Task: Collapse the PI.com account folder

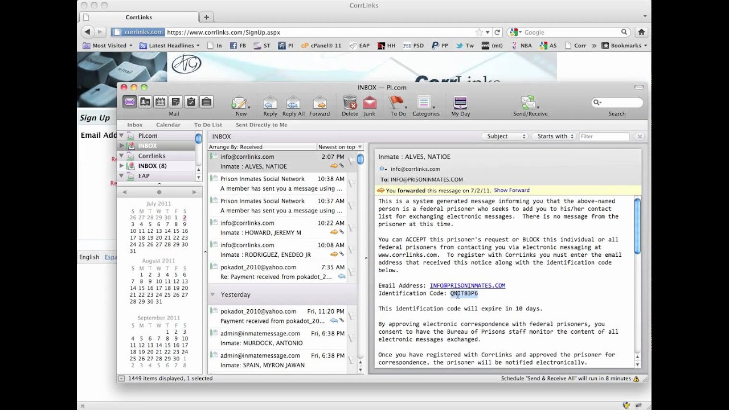Action: (121, 136)
